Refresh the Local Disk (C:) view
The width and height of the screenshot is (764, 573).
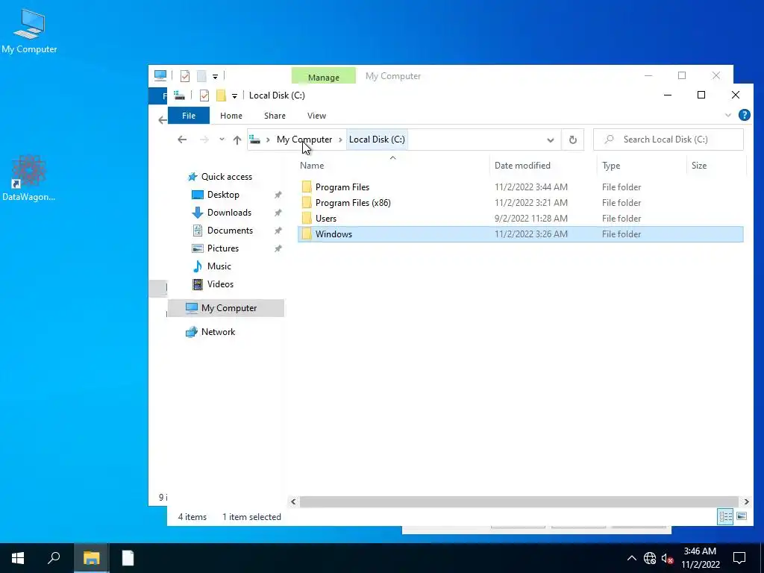click(x=573, y=140)
